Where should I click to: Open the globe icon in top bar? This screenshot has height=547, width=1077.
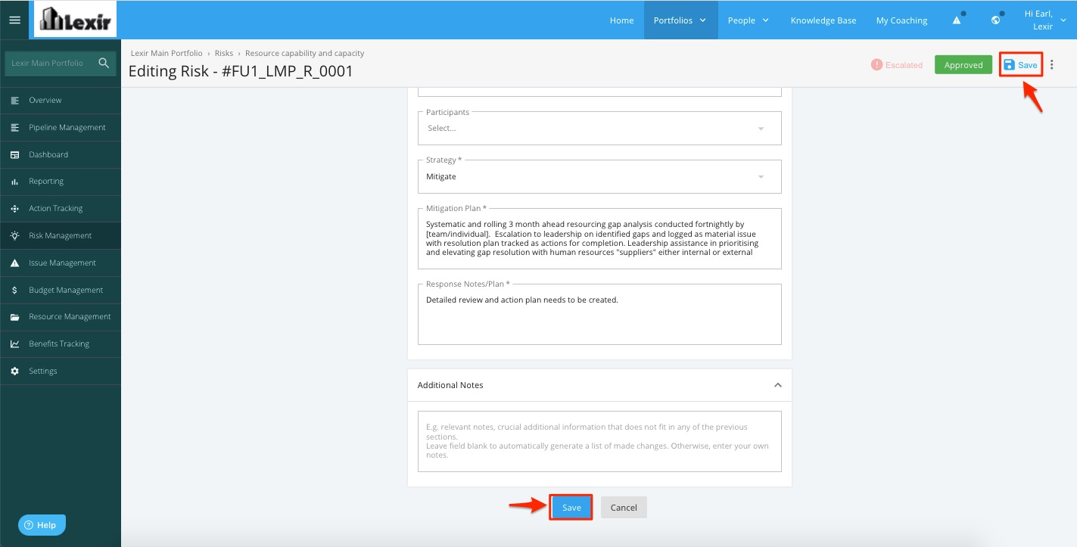point(997,20)
